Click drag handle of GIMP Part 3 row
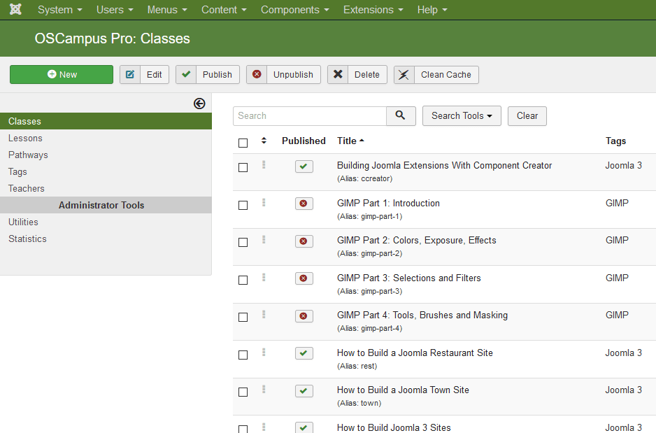Viewport: 656px width, 433px height. tap(264, 278)
